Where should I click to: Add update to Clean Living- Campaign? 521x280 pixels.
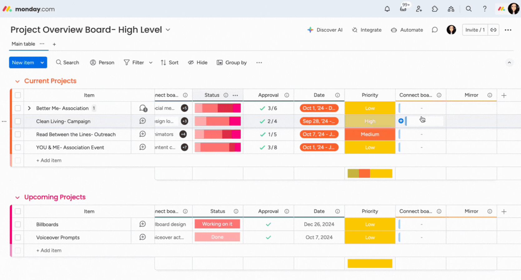tap(143, 121)
